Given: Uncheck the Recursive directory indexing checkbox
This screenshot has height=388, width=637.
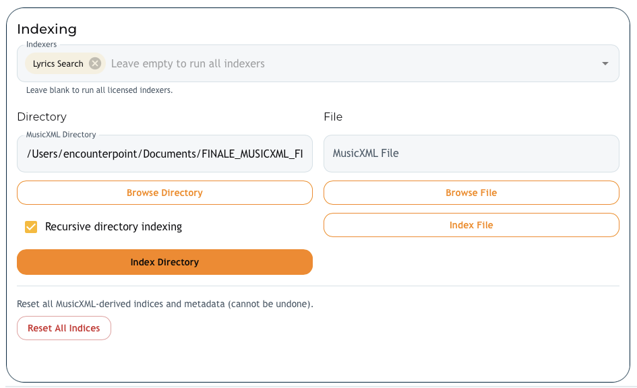Looking at the screenshot, I should click(x=31, y=227).
